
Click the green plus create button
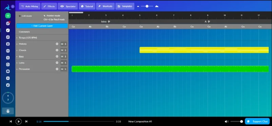(x=8, y=16)
